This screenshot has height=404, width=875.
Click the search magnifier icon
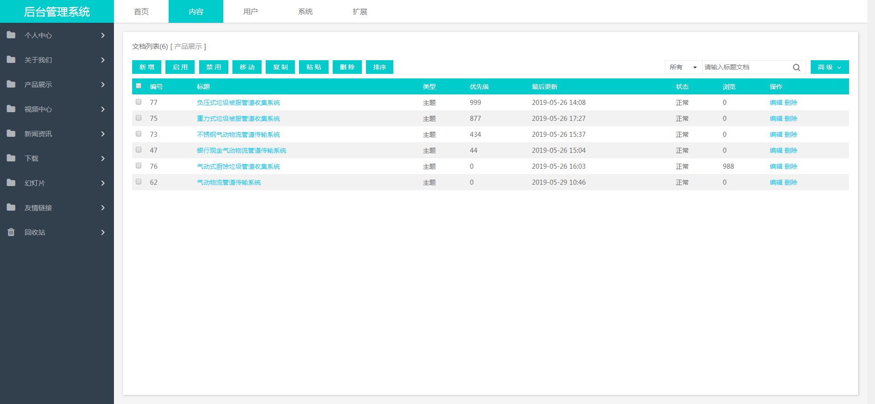(x=796, y=67)
